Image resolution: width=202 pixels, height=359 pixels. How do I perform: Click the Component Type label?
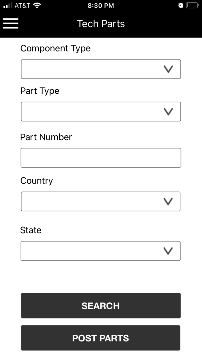[x=55, y=48]
